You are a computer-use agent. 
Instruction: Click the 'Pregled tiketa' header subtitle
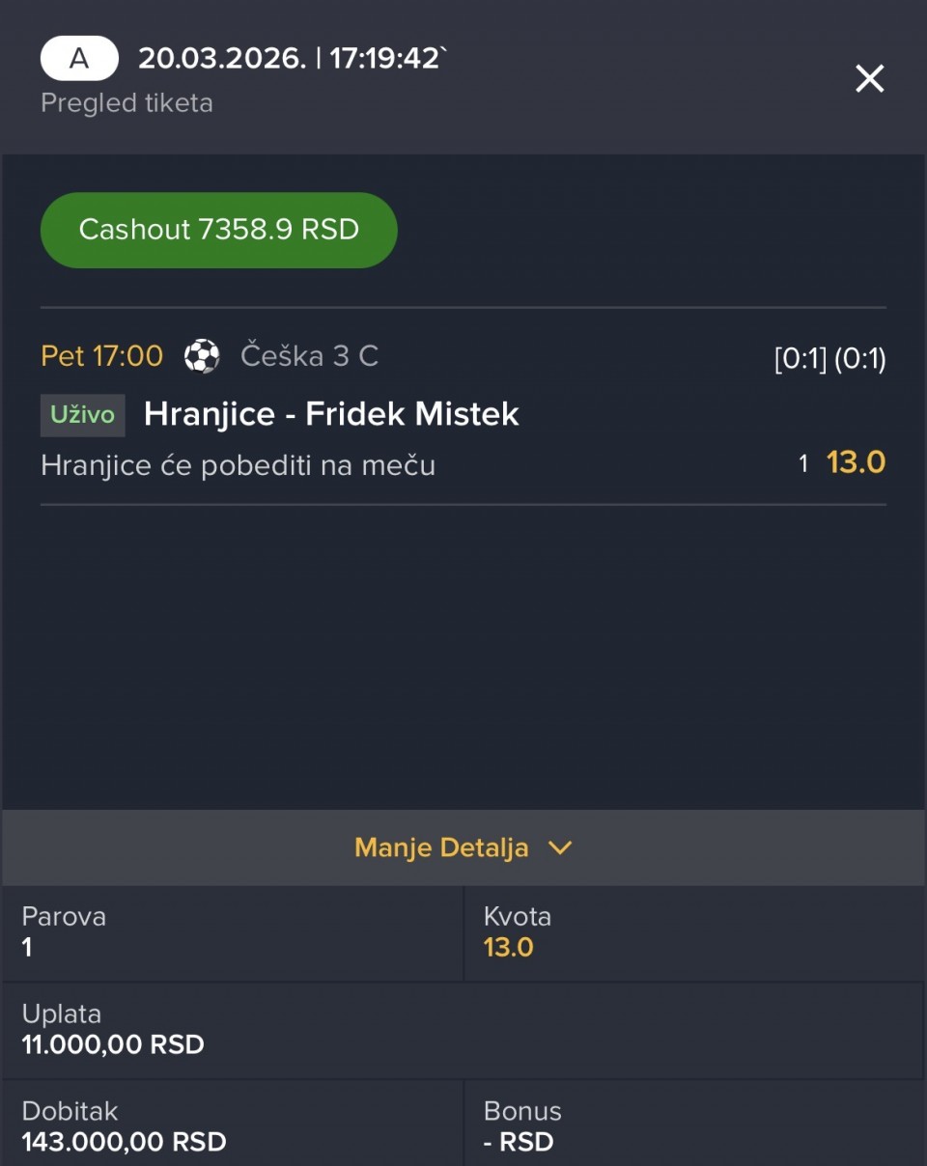click(x=126, y=103)
